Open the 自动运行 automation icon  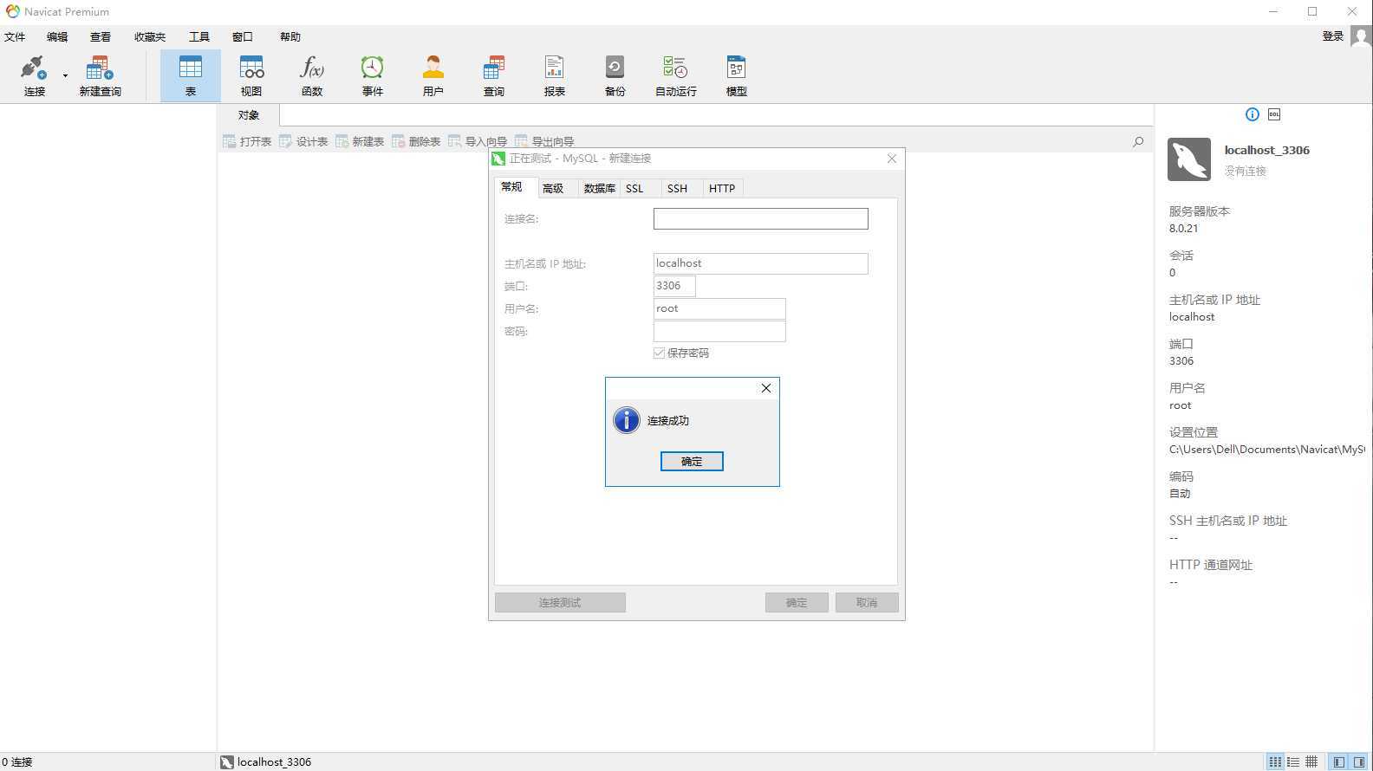[675, 75]
